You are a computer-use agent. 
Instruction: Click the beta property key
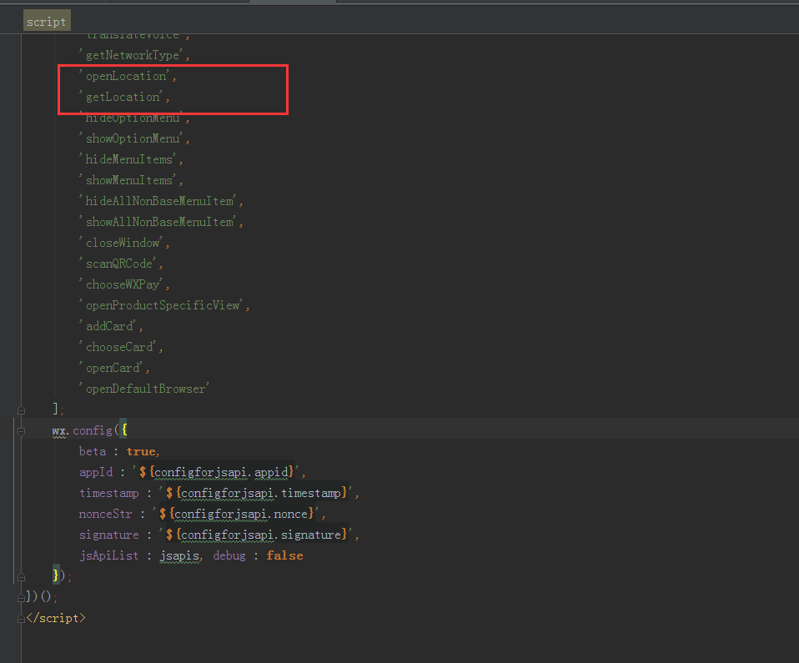93,451
